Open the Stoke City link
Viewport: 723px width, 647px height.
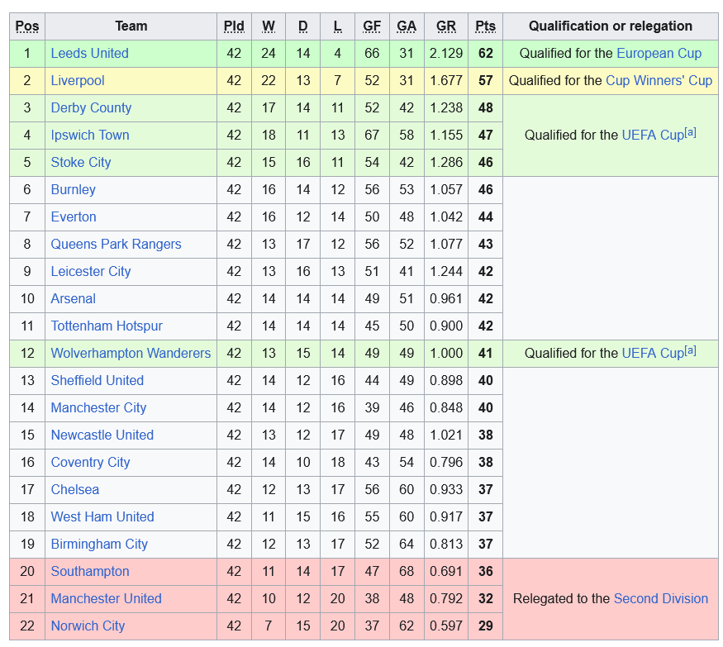click(81, 162)
